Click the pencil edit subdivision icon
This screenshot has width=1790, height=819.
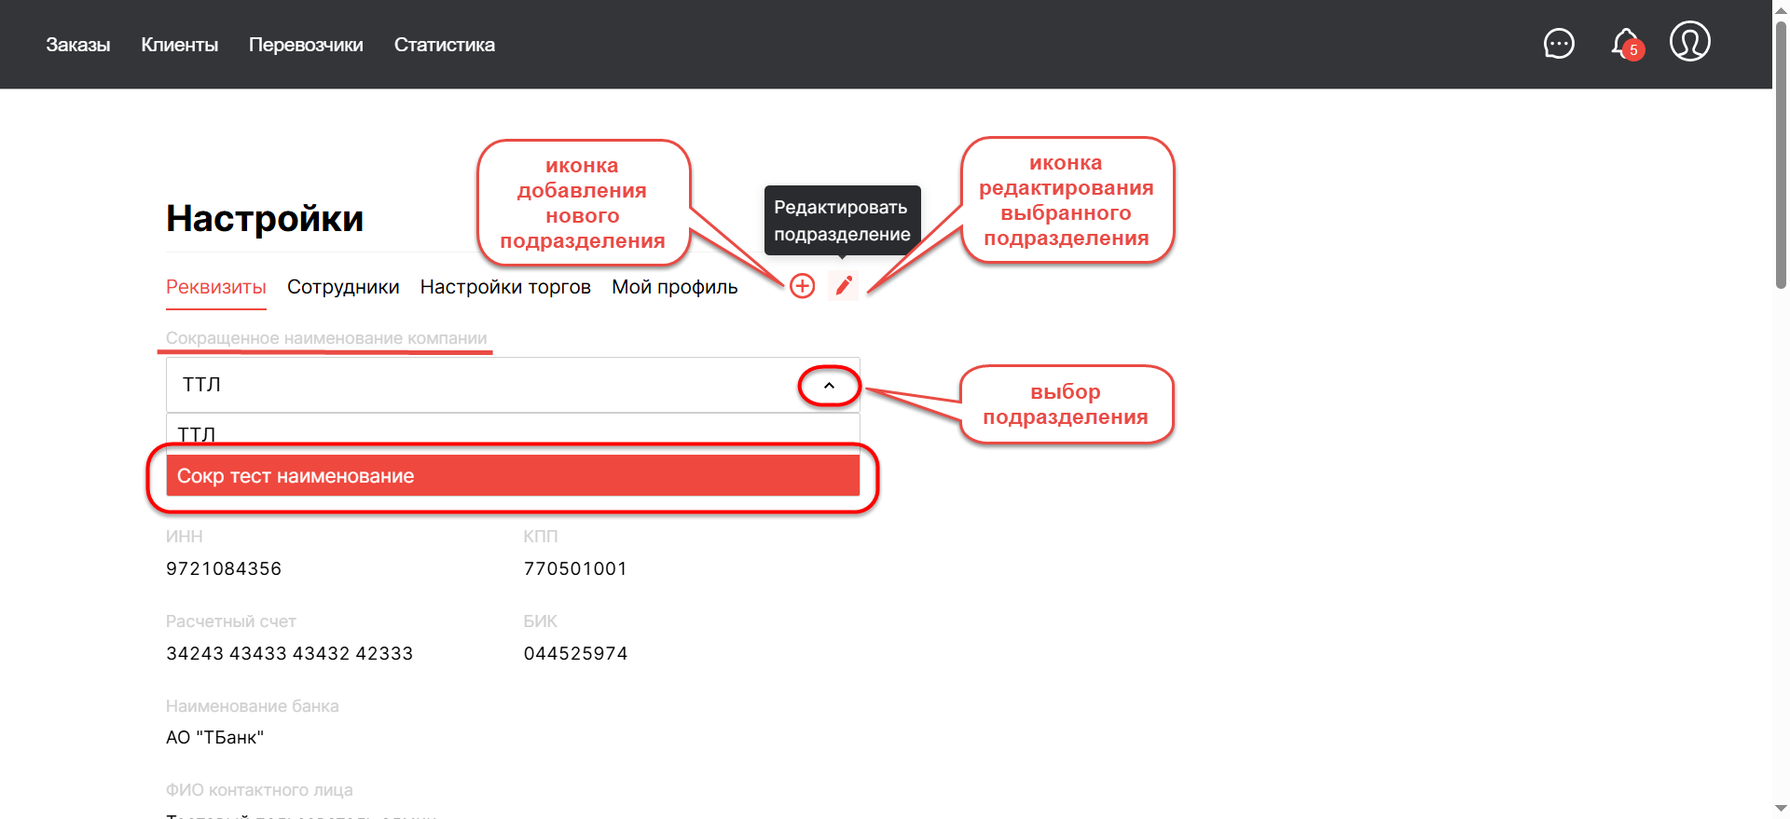click(844, 286)
